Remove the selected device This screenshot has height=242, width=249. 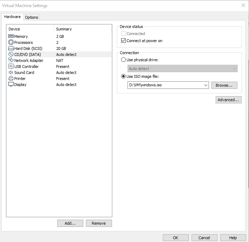click(99, 223)
